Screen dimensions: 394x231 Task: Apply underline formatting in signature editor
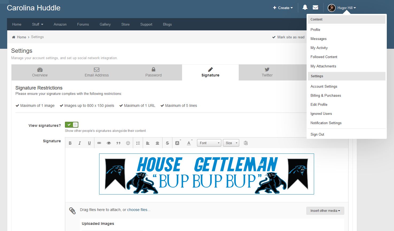pyautogui.click(x=89, y=143)
